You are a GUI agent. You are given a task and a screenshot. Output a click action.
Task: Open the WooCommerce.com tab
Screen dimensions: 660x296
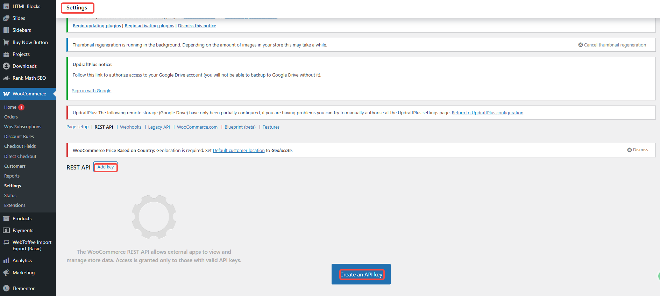pyautogui.click(x=197, y=127)
